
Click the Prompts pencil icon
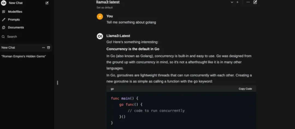click(4, 20)
